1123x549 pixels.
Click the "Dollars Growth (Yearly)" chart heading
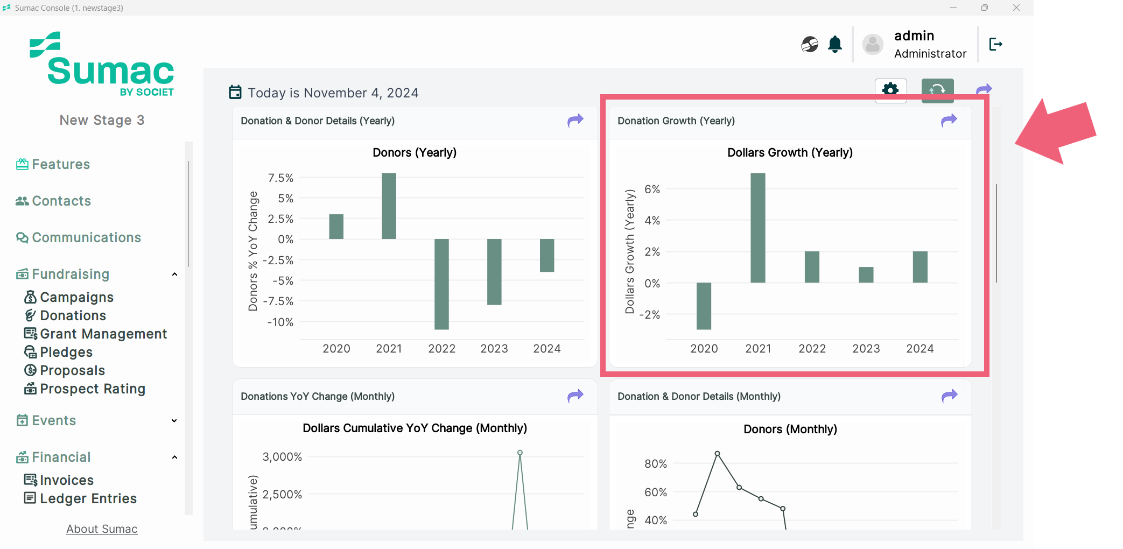[x=790, y=152]
